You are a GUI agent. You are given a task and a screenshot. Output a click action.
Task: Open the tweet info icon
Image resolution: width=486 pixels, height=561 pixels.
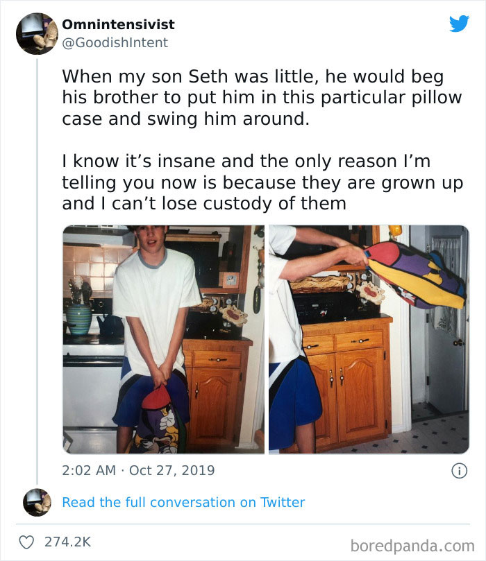click(458, 471)
